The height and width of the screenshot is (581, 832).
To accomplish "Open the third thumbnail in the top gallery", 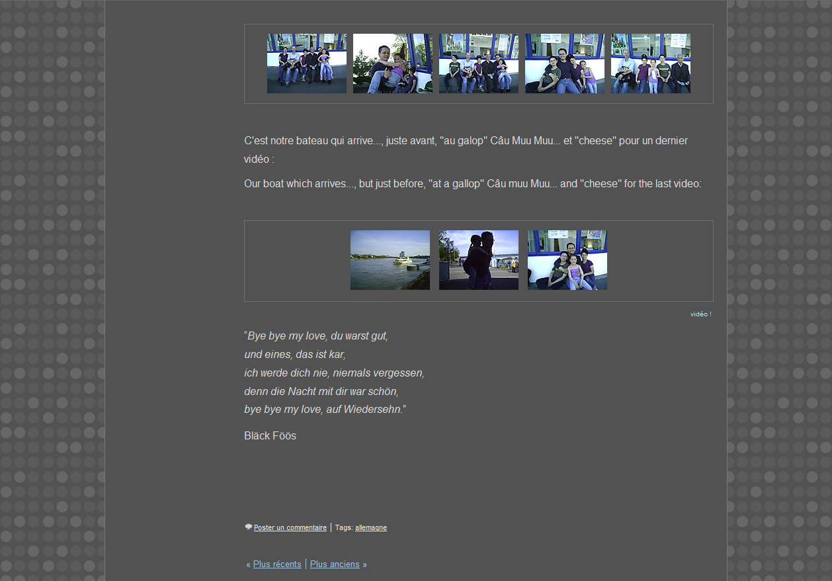I will pos(479,64).
